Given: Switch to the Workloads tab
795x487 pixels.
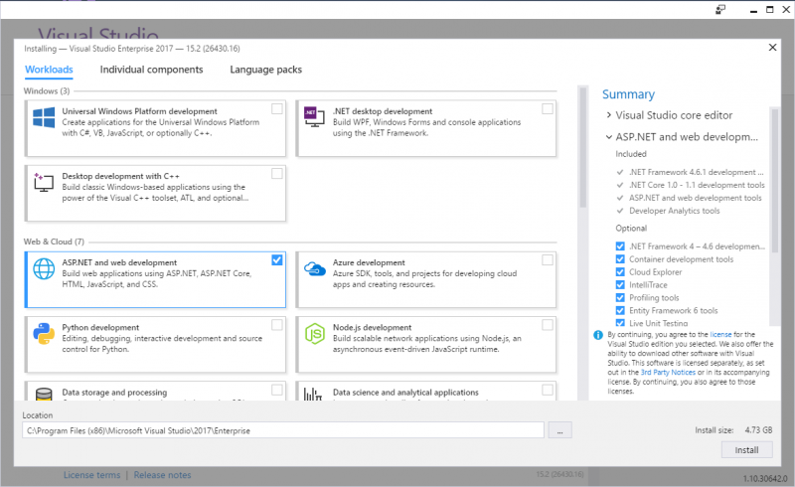Looking at the screenshot, I should pyautogui.click(x=49, y=70).
